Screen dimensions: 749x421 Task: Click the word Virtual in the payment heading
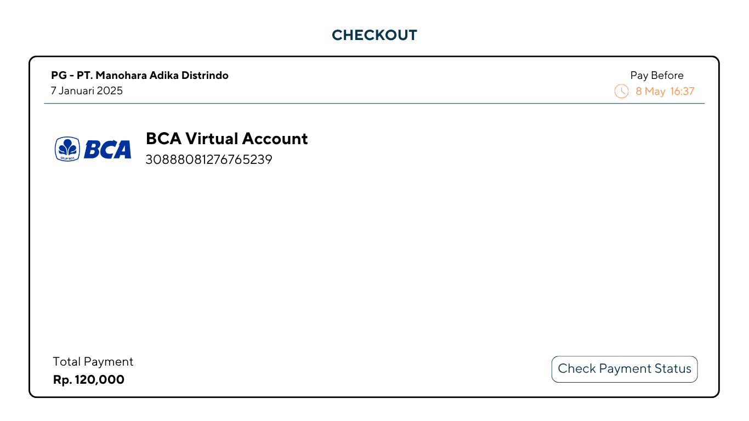pos(212,139)
